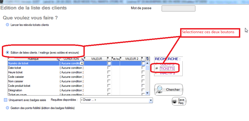The height and width of the screenshot is (121, 249).
Task: Click the application icon in title bar
Action: point(2,1)
